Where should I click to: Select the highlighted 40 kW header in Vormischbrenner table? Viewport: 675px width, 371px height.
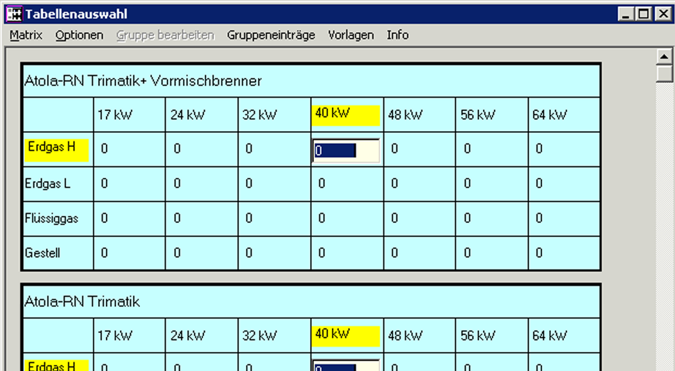[346, 114]
